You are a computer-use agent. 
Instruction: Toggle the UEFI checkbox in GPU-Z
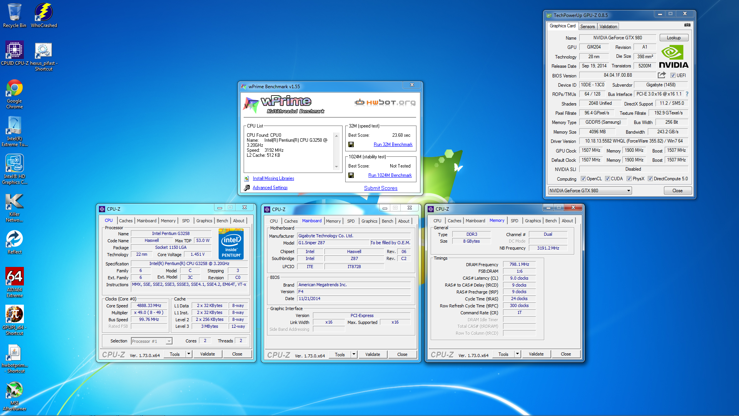(673, 75)
